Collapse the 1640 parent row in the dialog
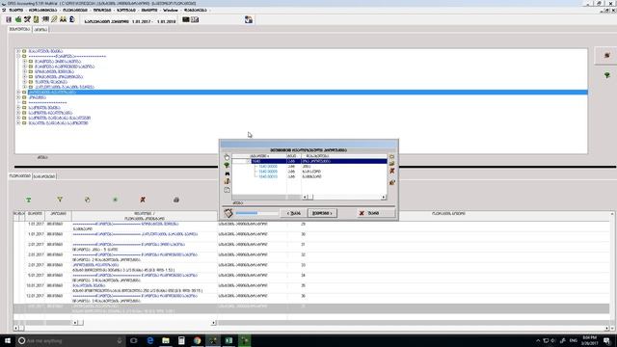Viewport: 617px width, 347px height. (249, 161)
